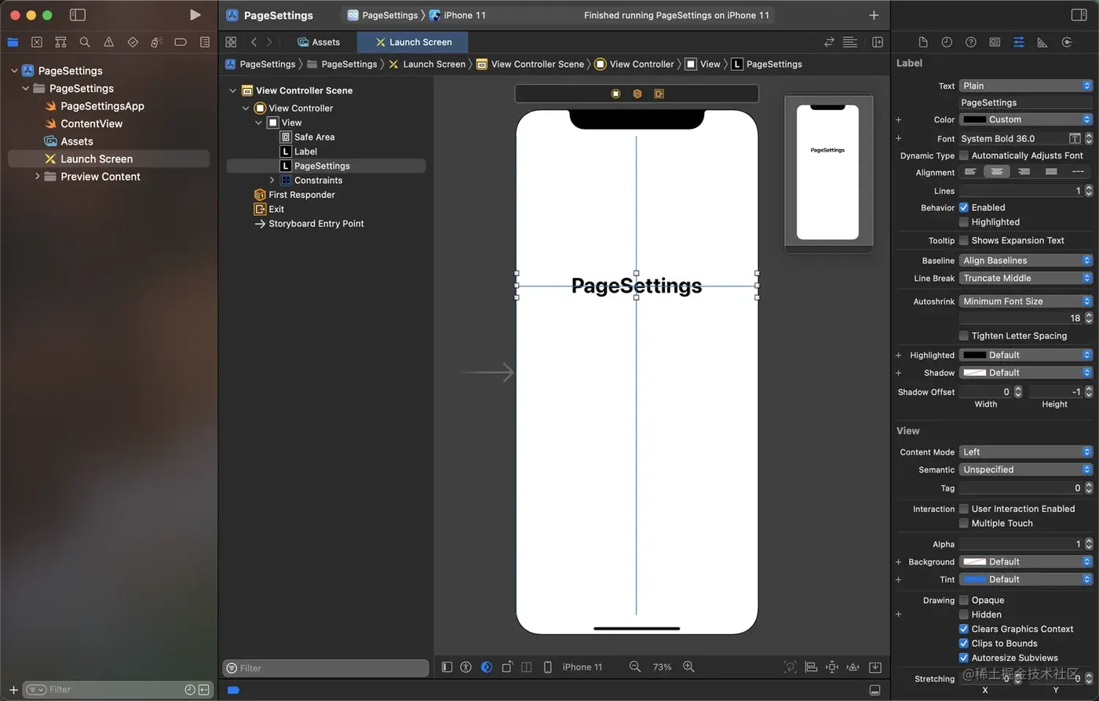The height and width of the screenshot is (701, 1099).
Task: Run the project with the play button
Action: [x=195, y=15]
